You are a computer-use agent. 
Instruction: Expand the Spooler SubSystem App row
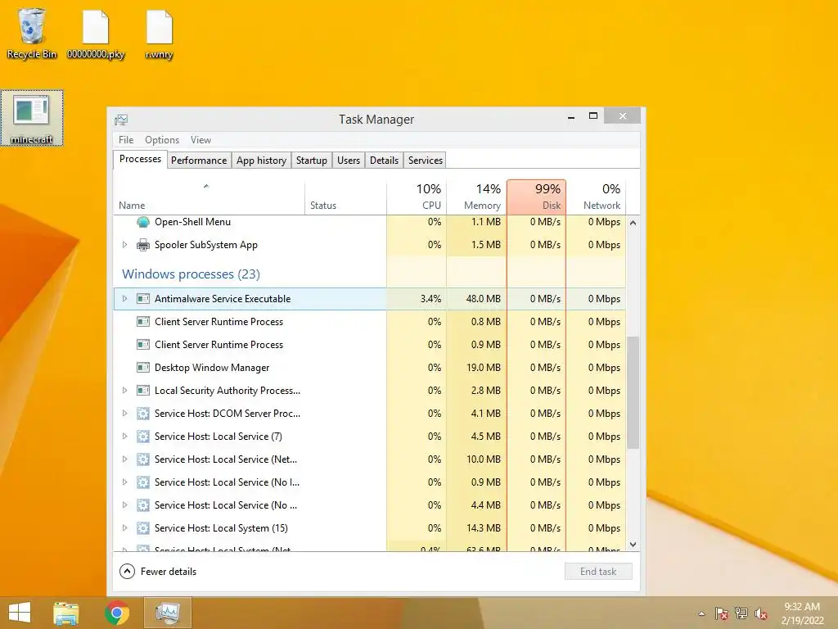124,245
